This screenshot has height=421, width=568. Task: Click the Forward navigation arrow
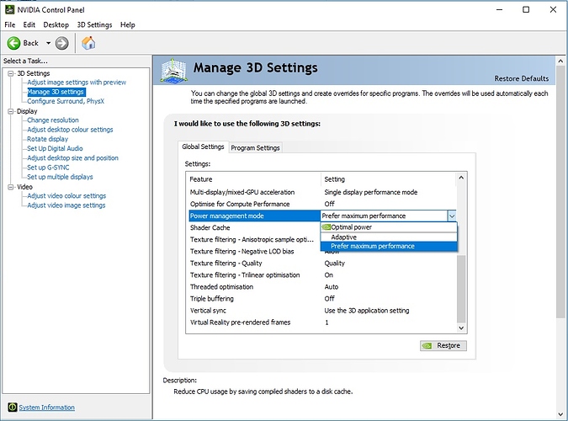coord(62,43)
